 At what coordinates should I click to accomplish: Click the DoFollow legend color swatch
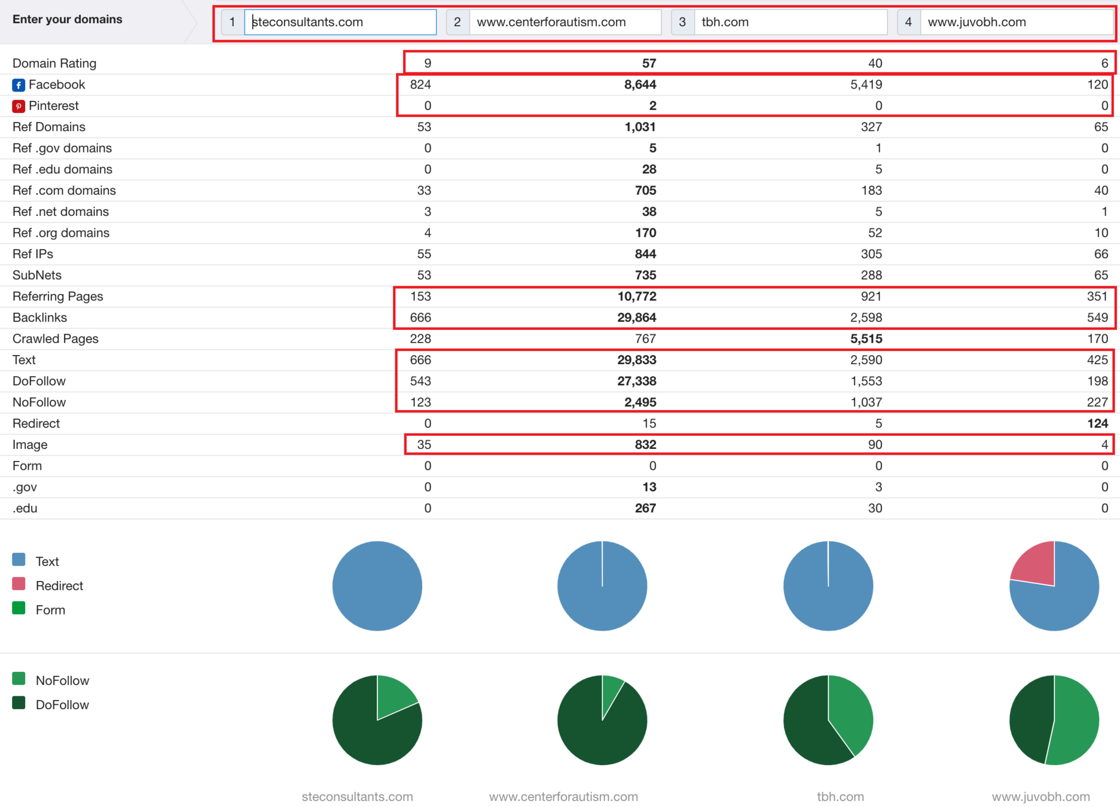(19, 703)
